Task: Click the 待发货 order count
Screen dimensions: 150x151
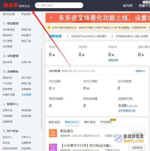Action: (x=82, y=55)
